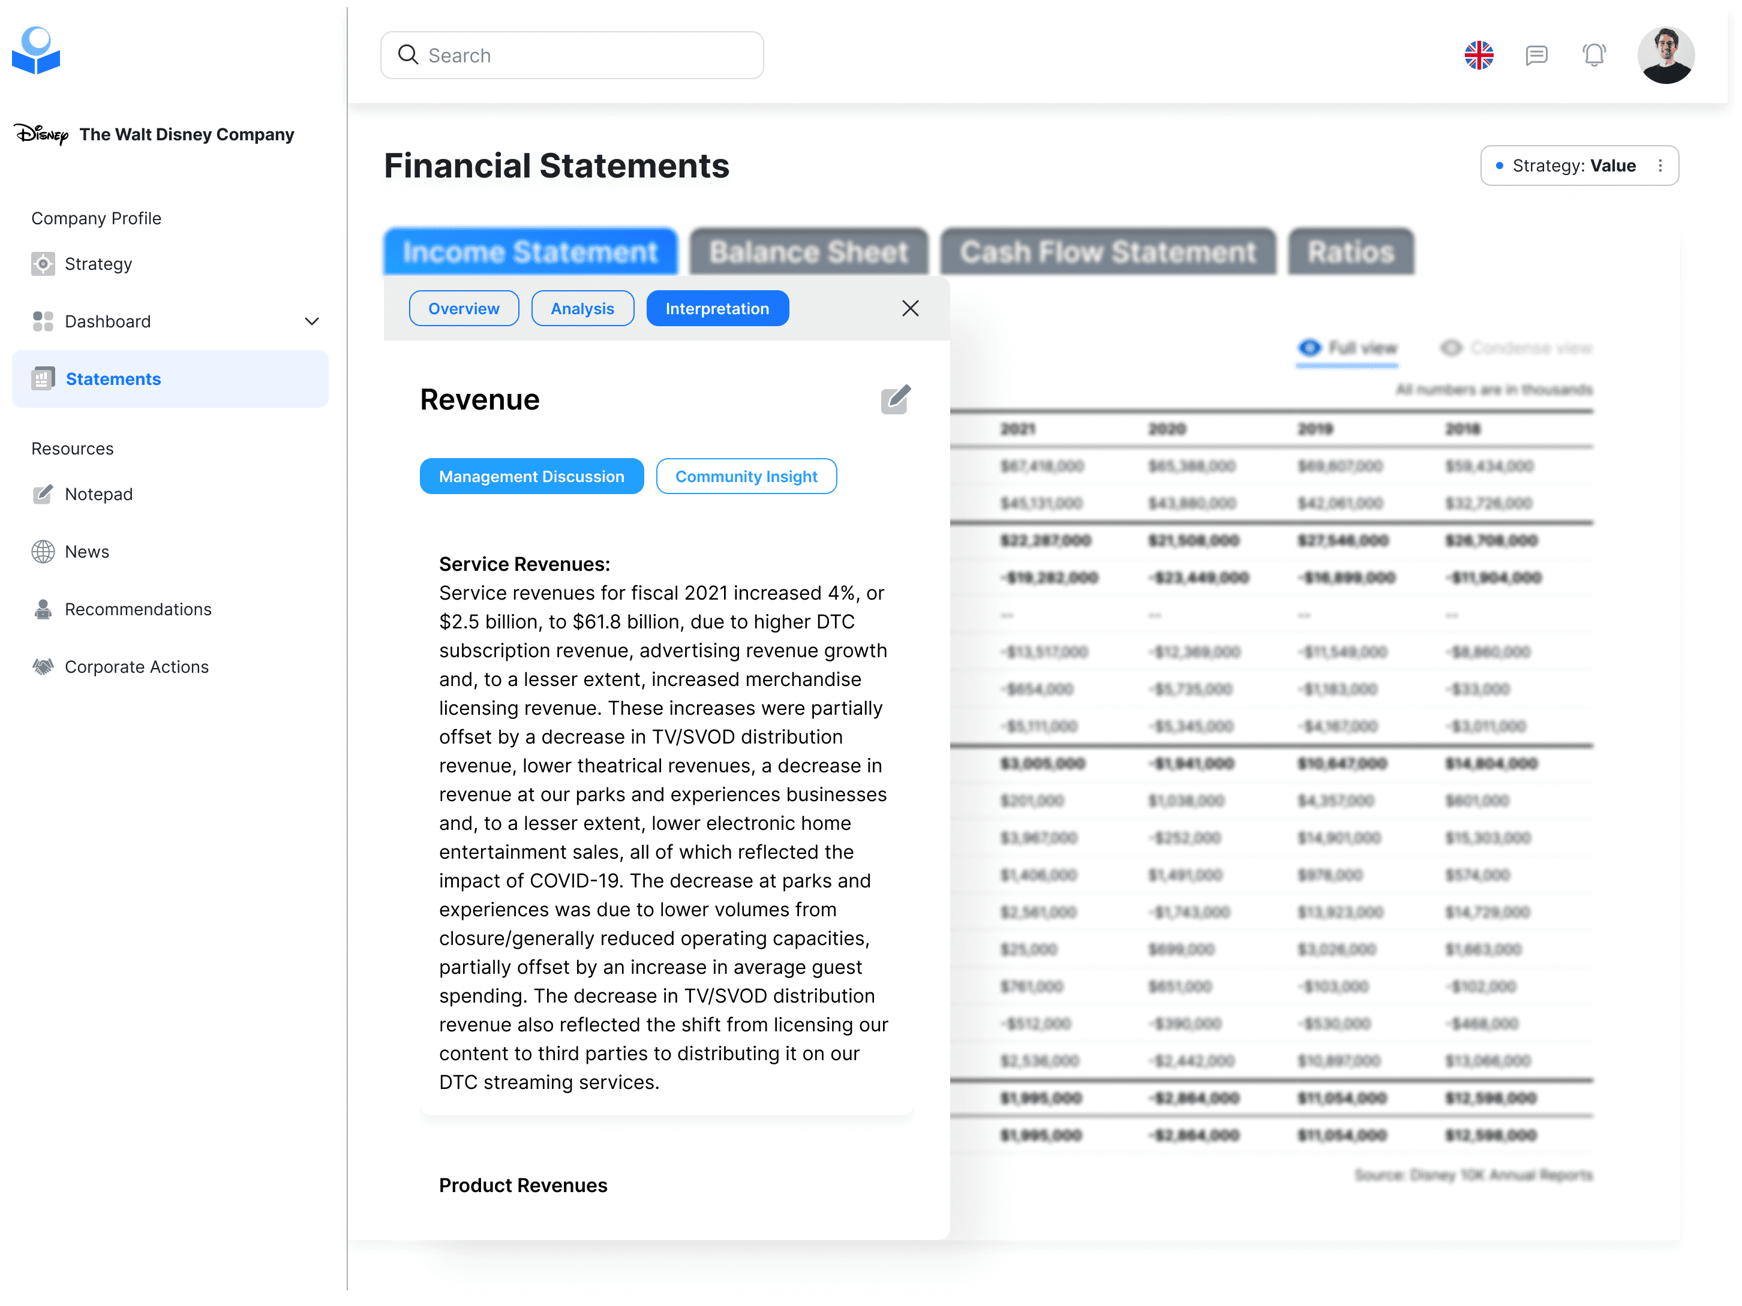Click the News globe icon
1742x1306 pixels.
[x=43, y=551]
